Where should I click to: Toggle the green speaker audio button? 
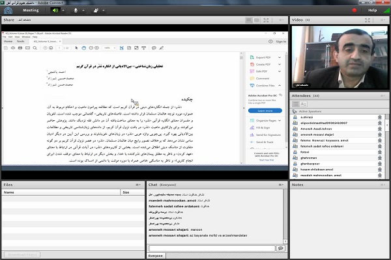click(x=55, y=10)
